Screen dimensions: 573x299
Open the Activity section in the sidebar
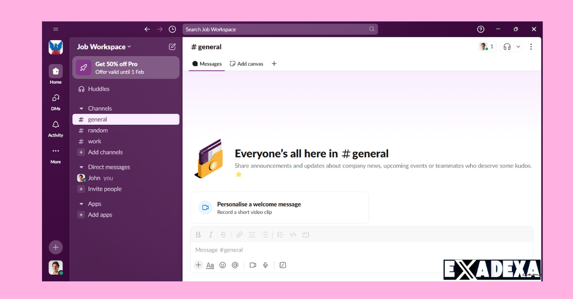55,129
